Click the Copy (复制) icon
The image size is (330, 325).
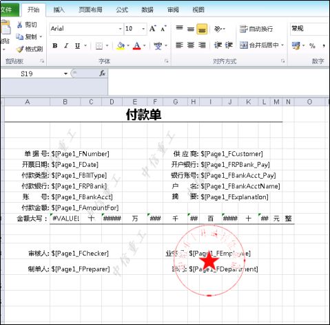20,36
